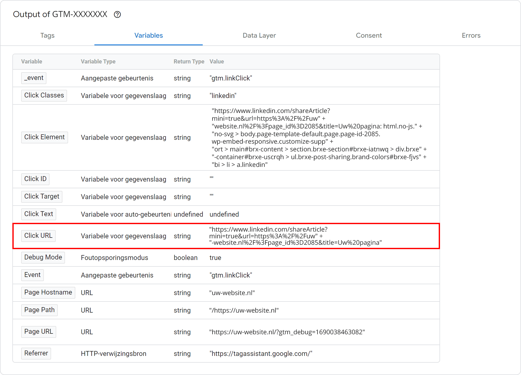Click the help icon beside GTM-XXXXXXX title
Viewport: 521px width, 375px height.
point(117,15)
